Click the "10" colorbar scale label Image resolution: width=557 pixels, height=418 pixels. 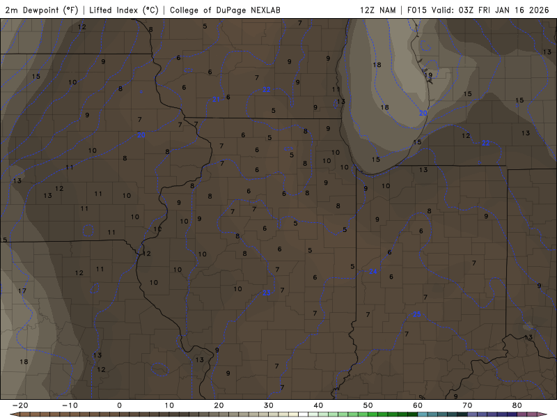point(169,405)
